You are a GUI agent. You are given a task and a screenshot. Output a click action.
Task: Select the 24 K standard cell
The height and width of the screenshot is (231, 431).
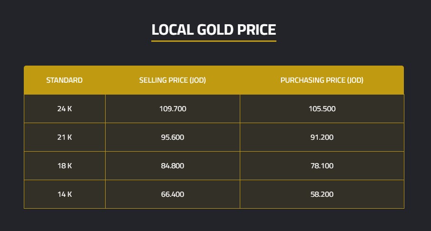(x=64, y=109)
